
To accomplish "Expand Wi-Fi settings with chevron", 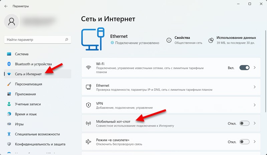I will click(x=255, y=68).
